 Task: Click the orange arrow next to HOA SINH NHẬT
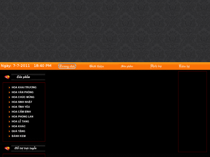pyautogui.click(x=9, y=102)
